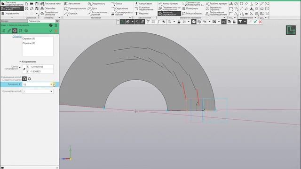
Task: Collapse the Координаты section
Action: [x=20, y=61]
